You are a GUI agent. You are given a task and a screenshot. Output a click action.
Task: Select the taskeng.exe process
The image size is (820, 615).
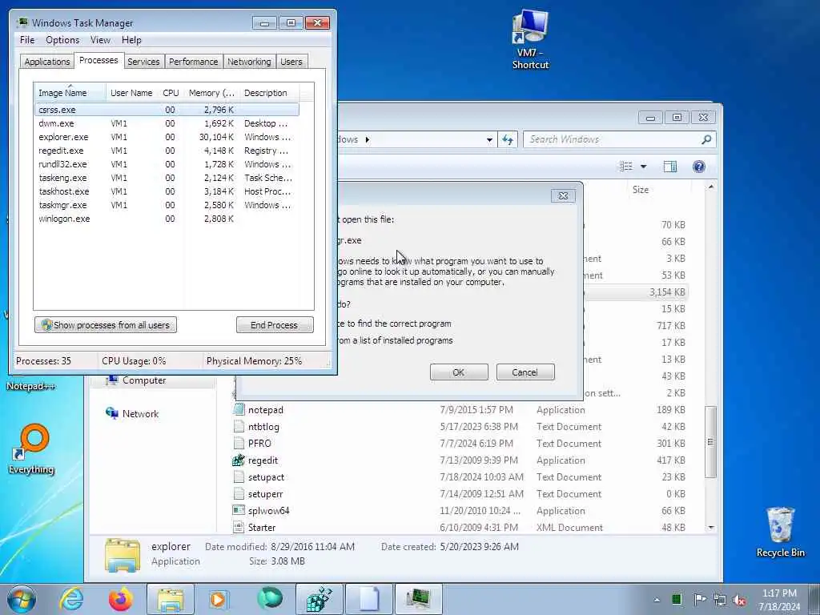pos(167,178)
